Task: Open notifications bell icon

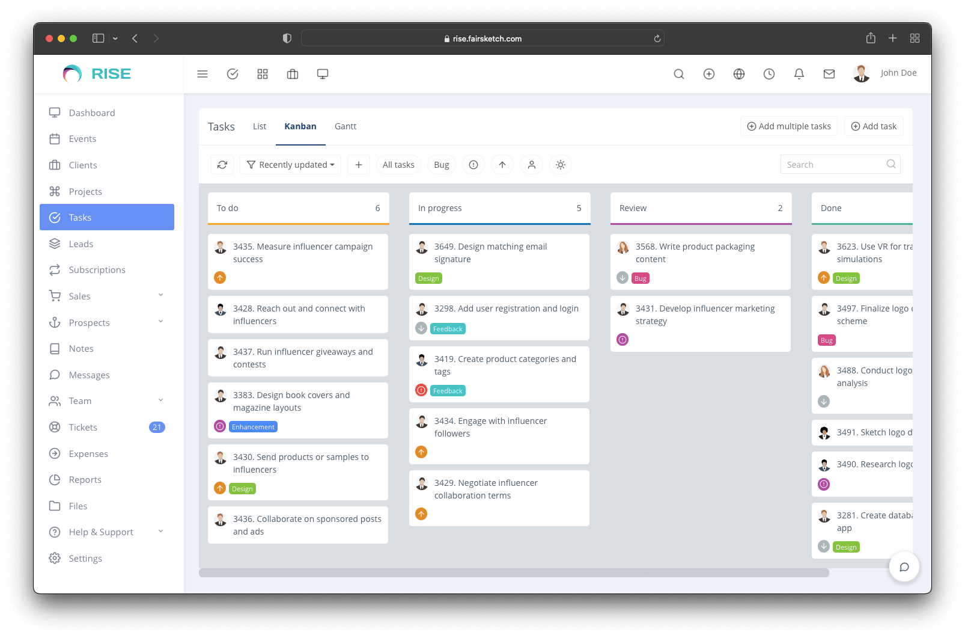Action: (799, 74)
